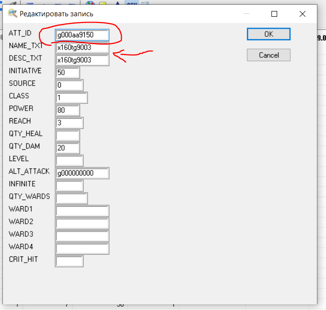The image size is (326, 310).
Task: Click the CLASS field
Action: (71, 98)
